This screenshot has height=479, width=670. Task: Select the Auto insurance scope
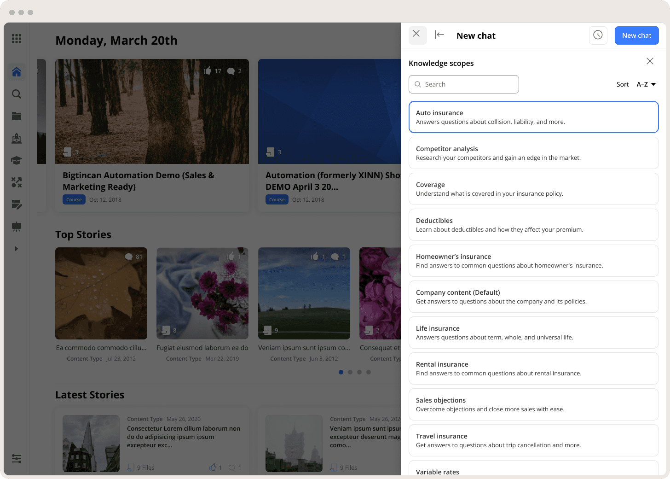tap(534, 117)
